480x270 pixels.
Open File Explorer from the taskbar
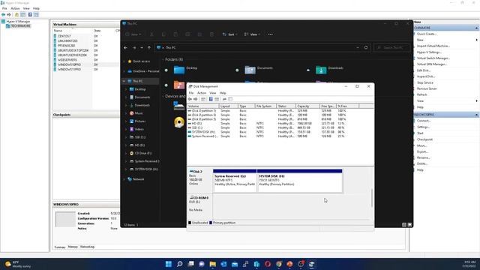coord(213,264)
